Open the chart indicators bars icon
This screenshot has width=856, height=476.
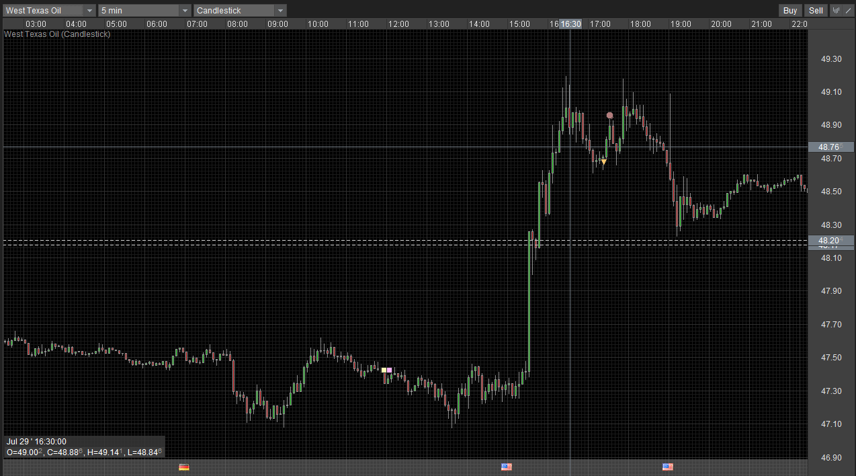click(x=836, y=10)
